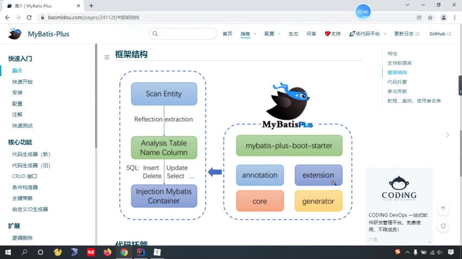Open the notification center icon
This screenshot has height=259, width=462.
(x=451, y=252)
